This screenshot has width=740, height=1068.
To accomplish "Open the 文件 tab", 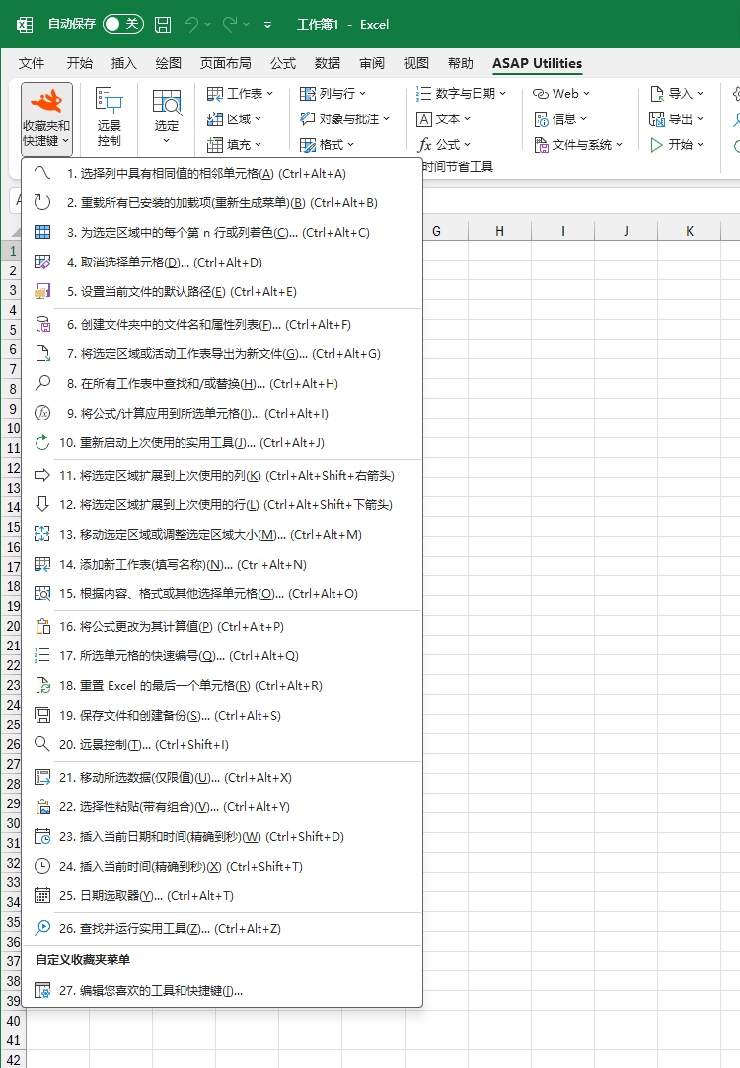I will coord(32,63).
